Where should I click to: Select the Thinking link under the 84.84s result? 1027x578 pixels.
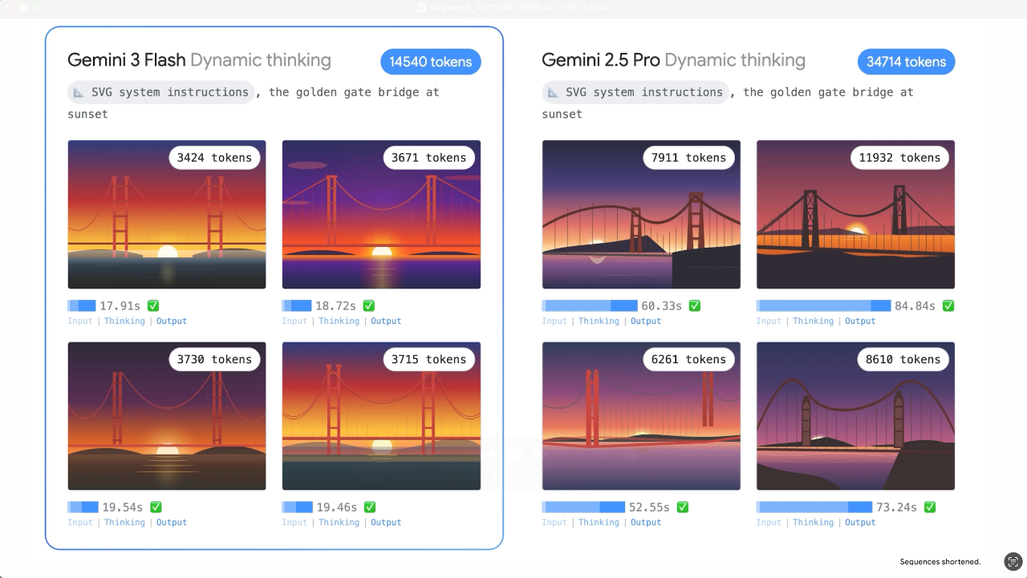tap(814, 321)
